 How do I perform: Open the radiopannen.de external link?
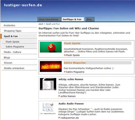[70, 118]
